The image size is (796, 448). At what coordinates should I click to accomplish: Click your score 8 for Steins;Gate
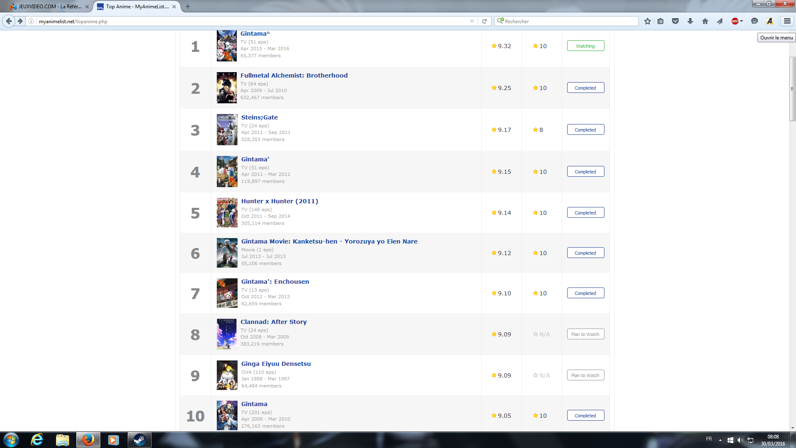click(x=538, y=130)
